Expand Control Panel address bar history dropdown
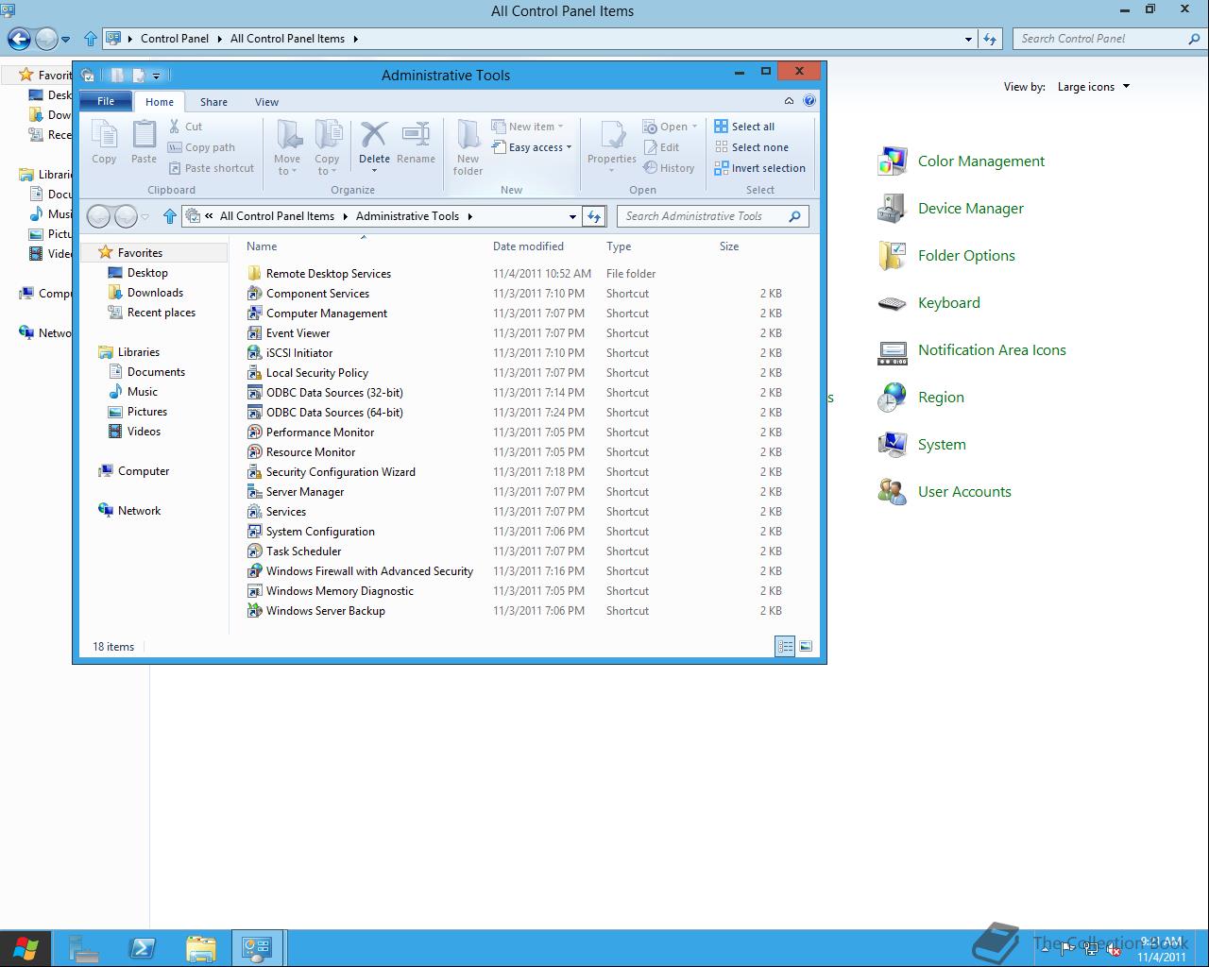The image size is (1209, 967). click(x=968, y=39)
